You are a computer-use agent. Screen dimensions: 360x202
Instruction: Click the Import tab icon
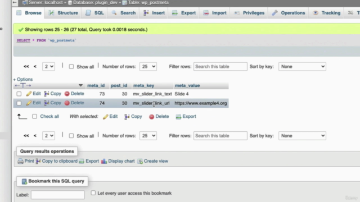pyautogui.click(x=206, y=13)
